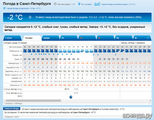
Task: Collapse news text via Свернуть текст
Action: (12, 117)
